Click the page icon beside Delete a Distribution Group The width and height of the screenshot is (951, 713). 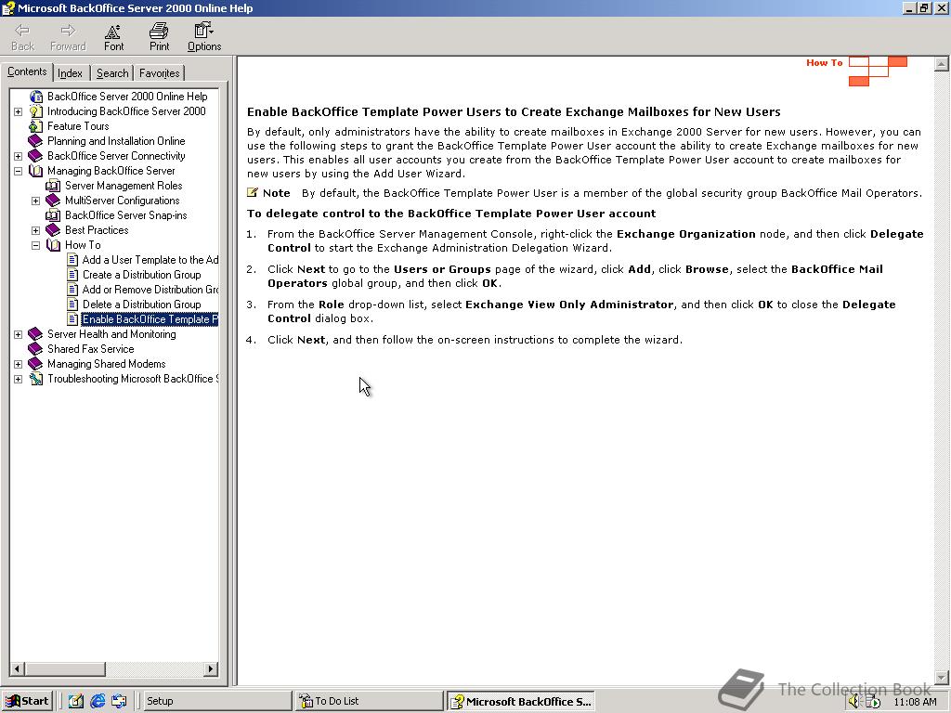tap(72, 305)
